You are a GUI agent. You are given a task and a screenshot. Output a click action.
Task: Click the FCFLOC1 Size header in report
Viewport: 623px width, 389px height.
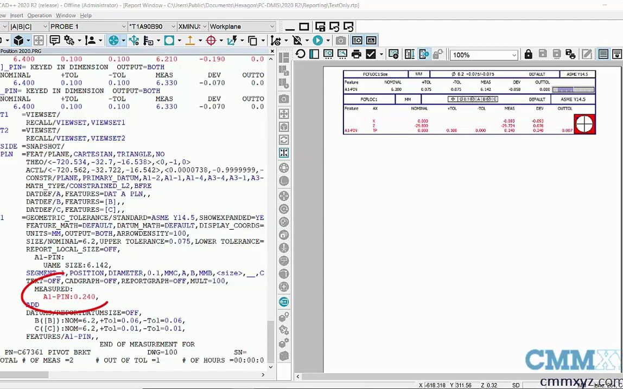(x=375, y=74)
